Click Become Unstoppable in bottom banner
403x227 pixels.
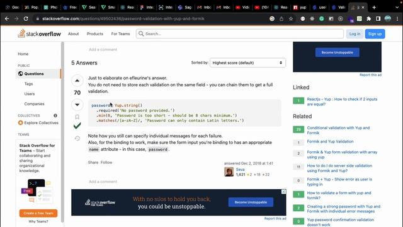251,202
